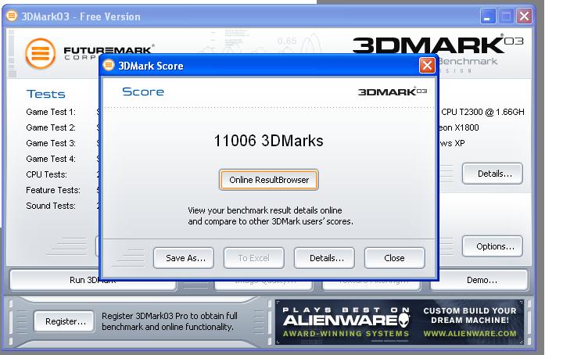Click the 'Feature Tests:' label
This screenshot has width=563, height=355.
(53, 190)
